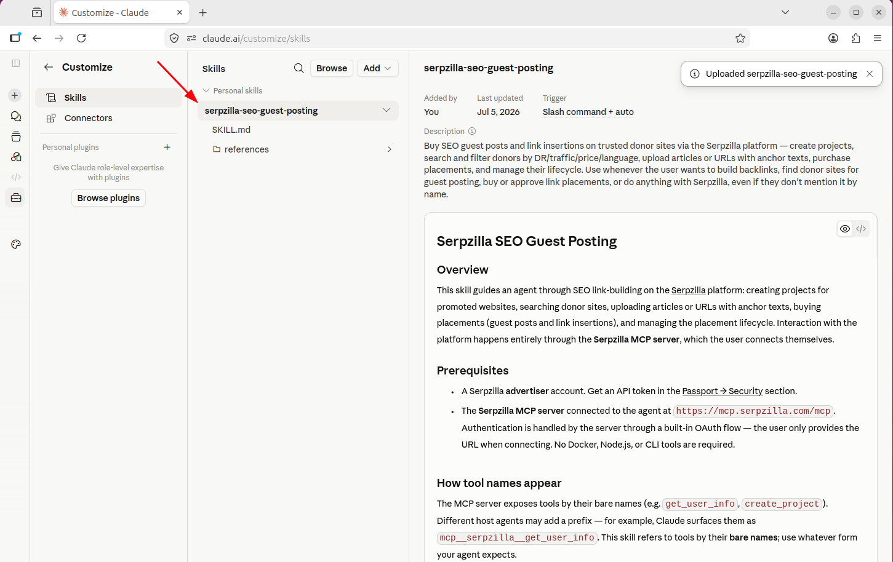Open the Serpzilla link in Overview
This screenshot has height=562, width=893.
tap(688, 290)
